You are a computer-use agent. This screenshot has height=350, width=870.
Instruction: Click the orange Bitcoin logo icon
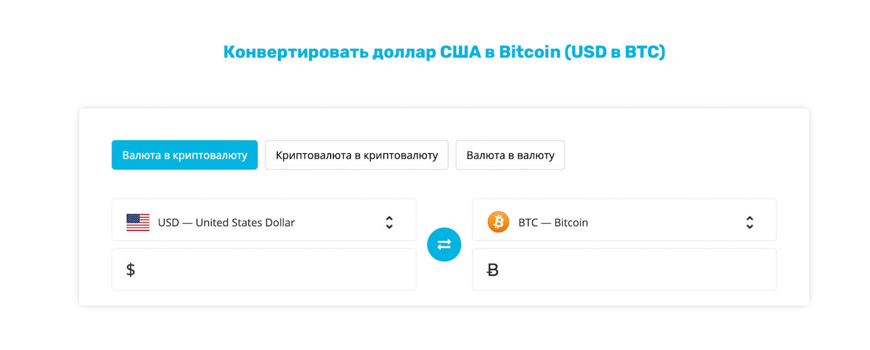tap(498, 222)
